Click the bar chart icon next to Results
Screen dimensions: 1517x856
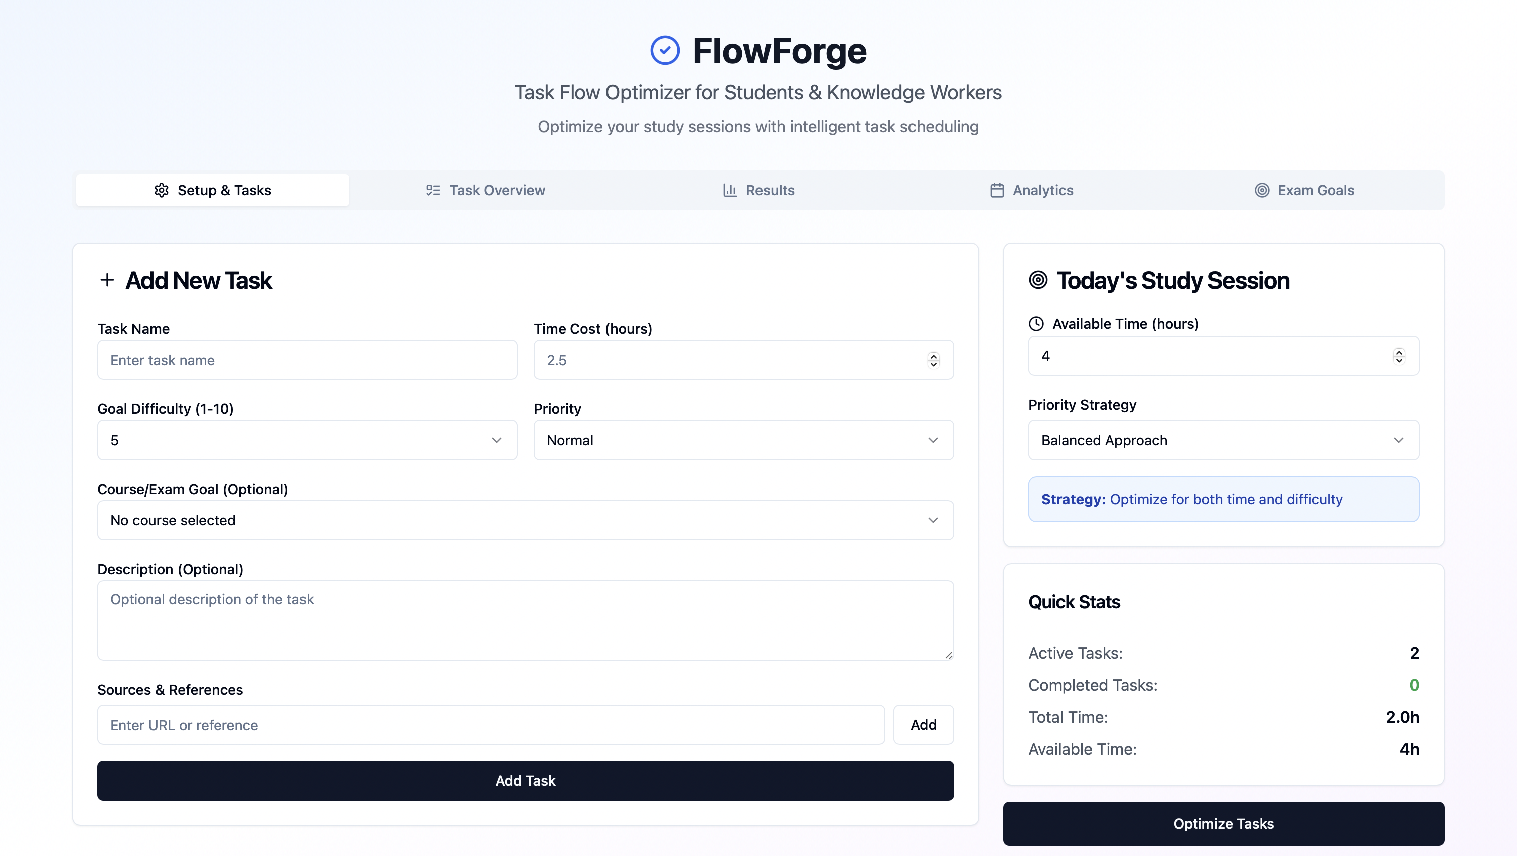pos(729,190)
